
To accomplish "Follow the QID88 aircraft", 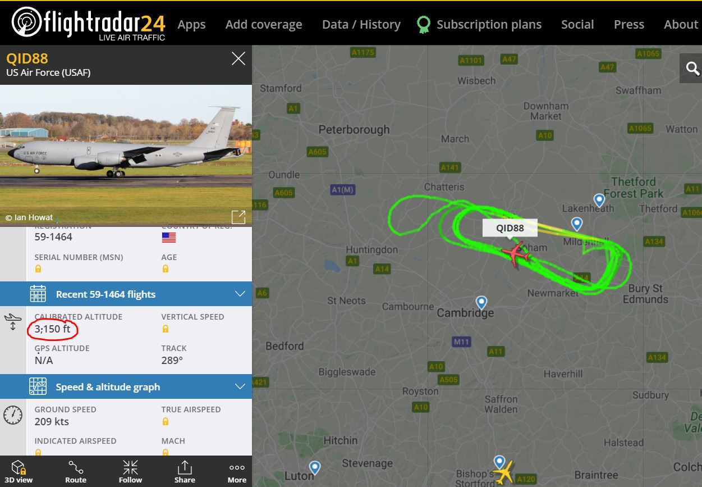I will 130,471.
